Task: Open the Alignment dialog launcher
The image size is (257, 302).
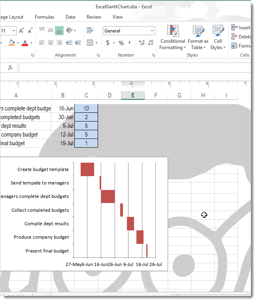Action: pos(98,55)
